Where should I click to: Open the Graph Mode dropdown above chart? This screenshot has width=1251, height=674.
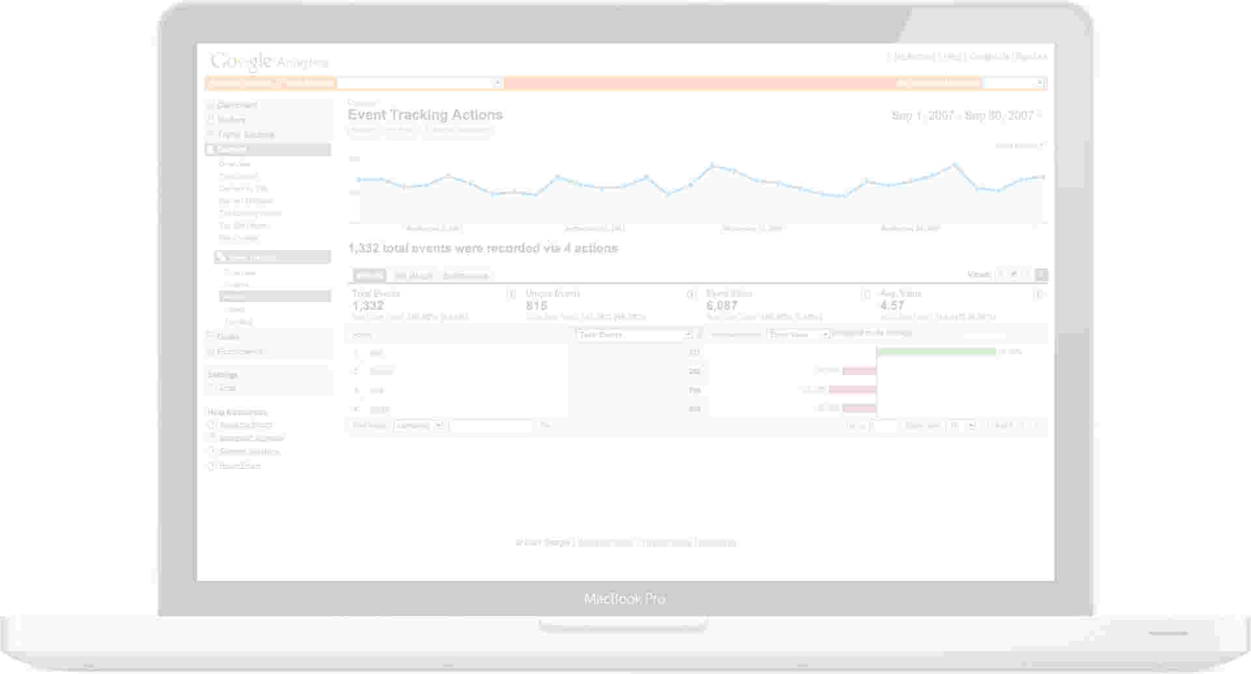[1019, 145]
